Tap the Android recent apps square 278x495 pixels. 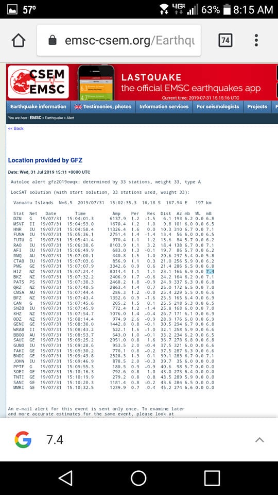coord(212,478)
